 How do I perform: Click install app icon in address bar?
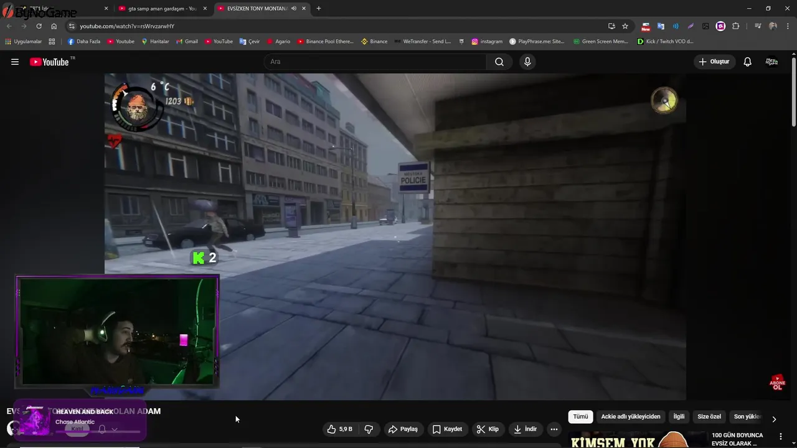[611, 26]
